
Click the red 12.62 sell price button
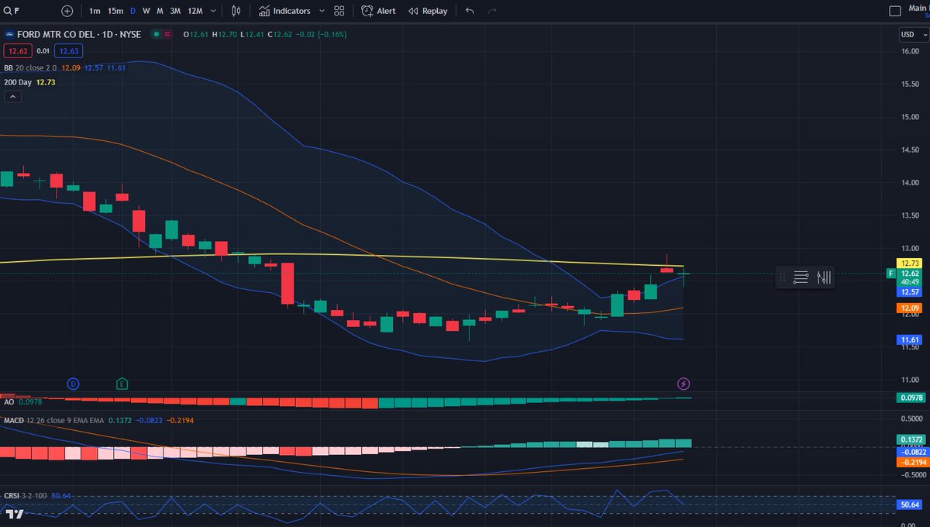tap(16, 51)
